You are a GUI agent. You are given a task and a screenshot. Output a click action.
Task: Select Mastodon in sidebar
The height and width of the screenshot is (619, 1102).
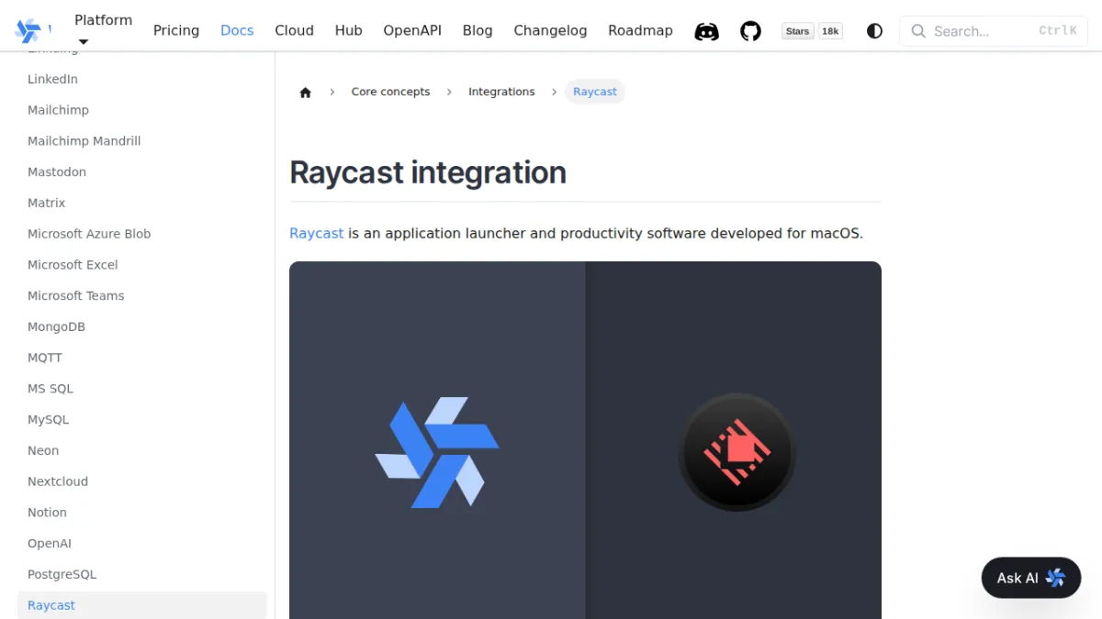(x=57, y=171)
